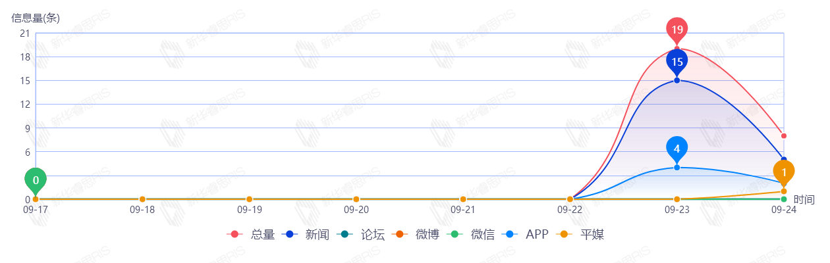
Task: Click the dark blue pin labeled 15
Action: (x=677, y=62)
